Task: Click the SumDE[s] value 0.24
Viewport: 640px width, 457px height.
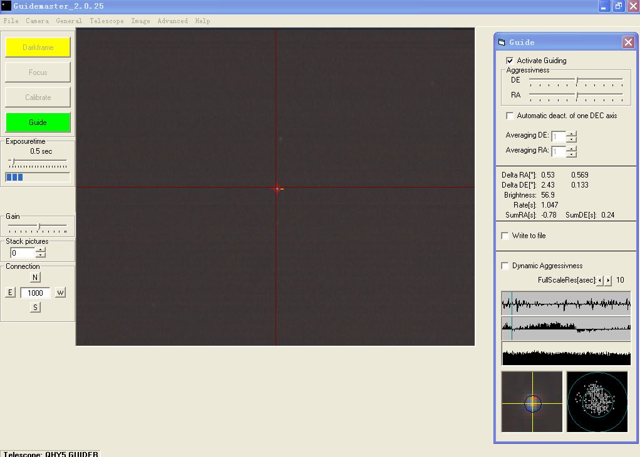Action: coord(608,215)
